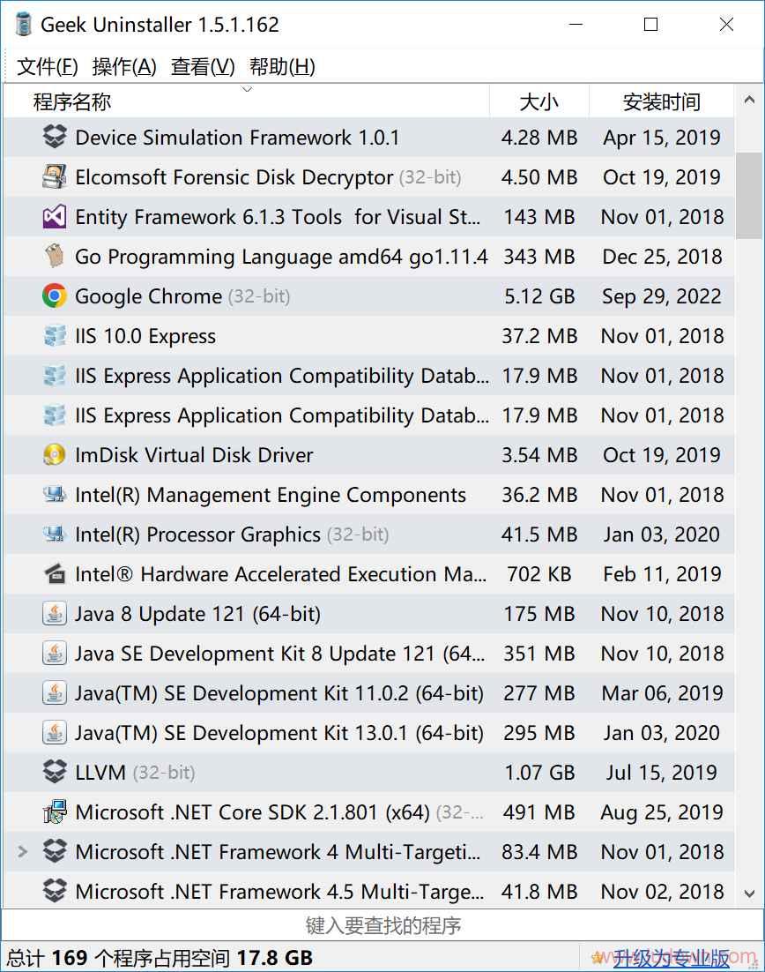Click the ImDisk Virtual Disk Driver icon
The height and width of the screenshot is (972, 765).
click(55, 454)
